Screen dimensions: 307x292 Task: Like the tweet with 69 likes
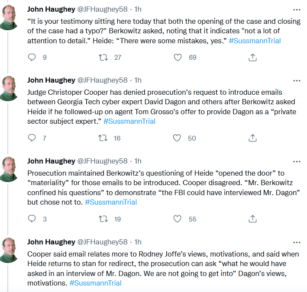178,57
